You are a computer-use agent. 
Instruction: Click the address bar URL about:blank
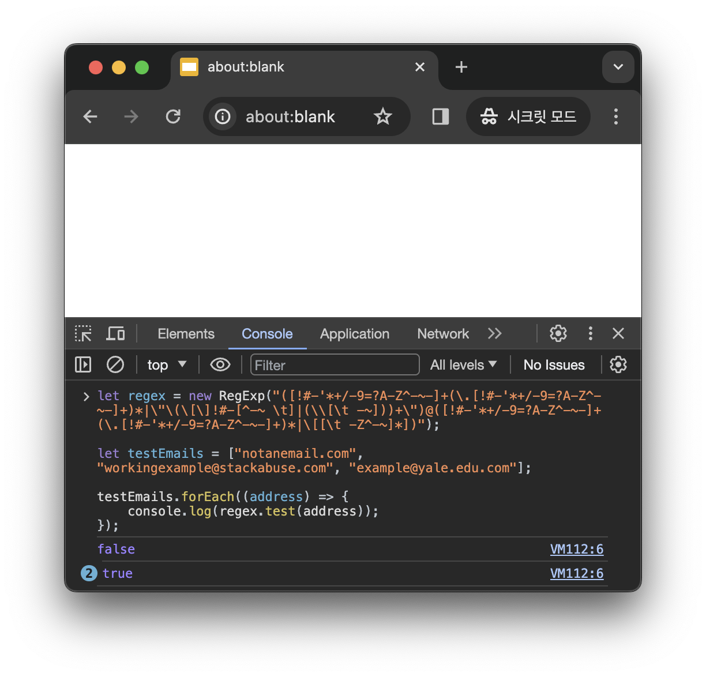pyautogui.click(x=290, y=117)
